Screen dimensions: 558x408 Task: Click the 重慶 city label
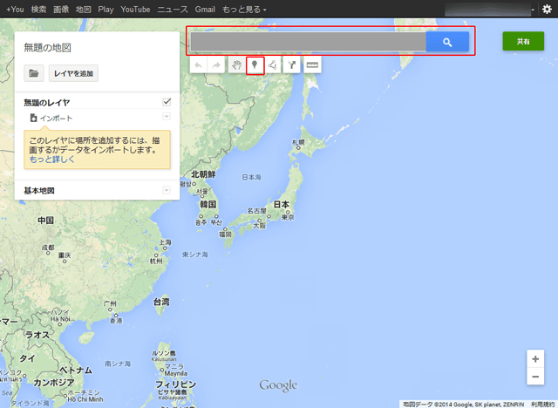pyautogui.click(x=65, y=255)
